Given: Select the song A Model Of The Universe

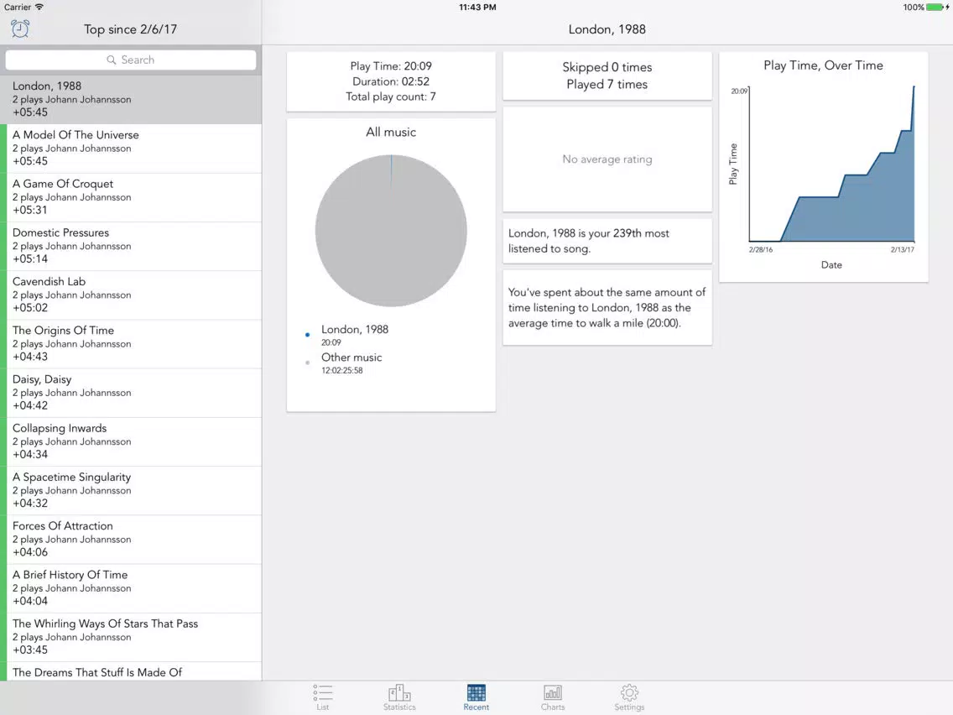Looking at the screenshot, I should [131, 149].
